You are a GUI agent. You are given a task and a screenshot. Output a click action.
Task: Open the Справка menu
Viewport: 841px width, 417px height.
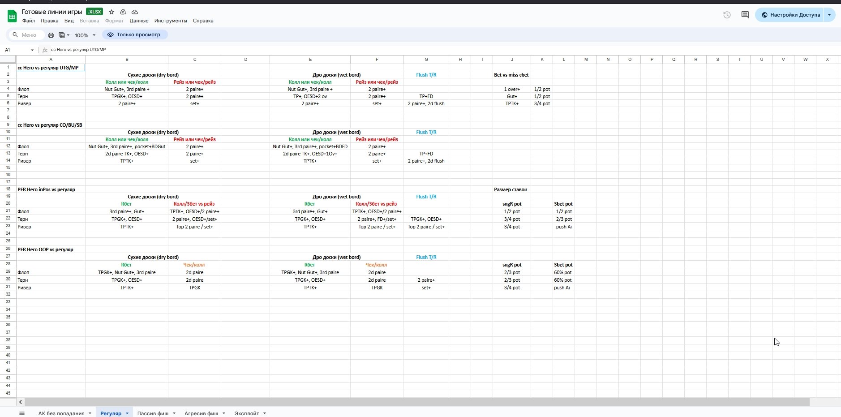coord(203,21)
